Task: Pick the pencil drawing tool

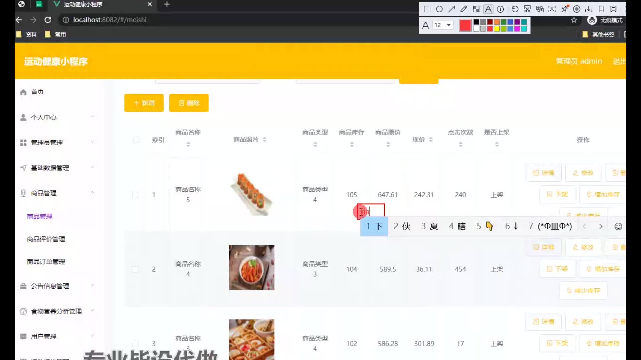Action: pyautogui.click(x=464, y=9)
